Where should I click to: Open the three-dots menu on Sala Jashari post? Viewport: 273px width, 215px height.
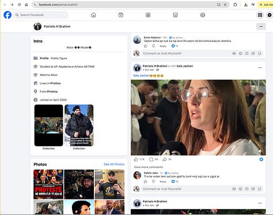(260, 68)
